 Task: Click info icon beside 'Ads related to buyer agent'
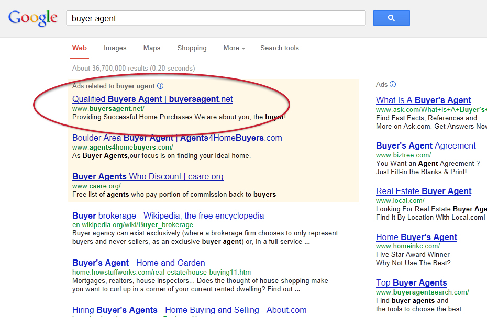160,86
